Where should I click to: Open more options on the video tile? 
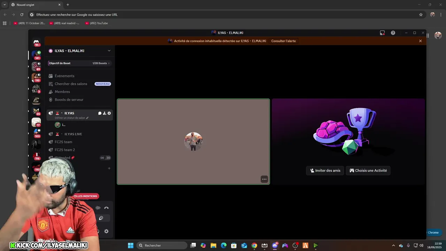264,179
